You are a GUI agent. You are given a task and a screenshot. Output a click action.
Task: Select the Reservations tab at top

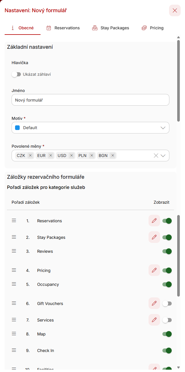pos(63,28)
